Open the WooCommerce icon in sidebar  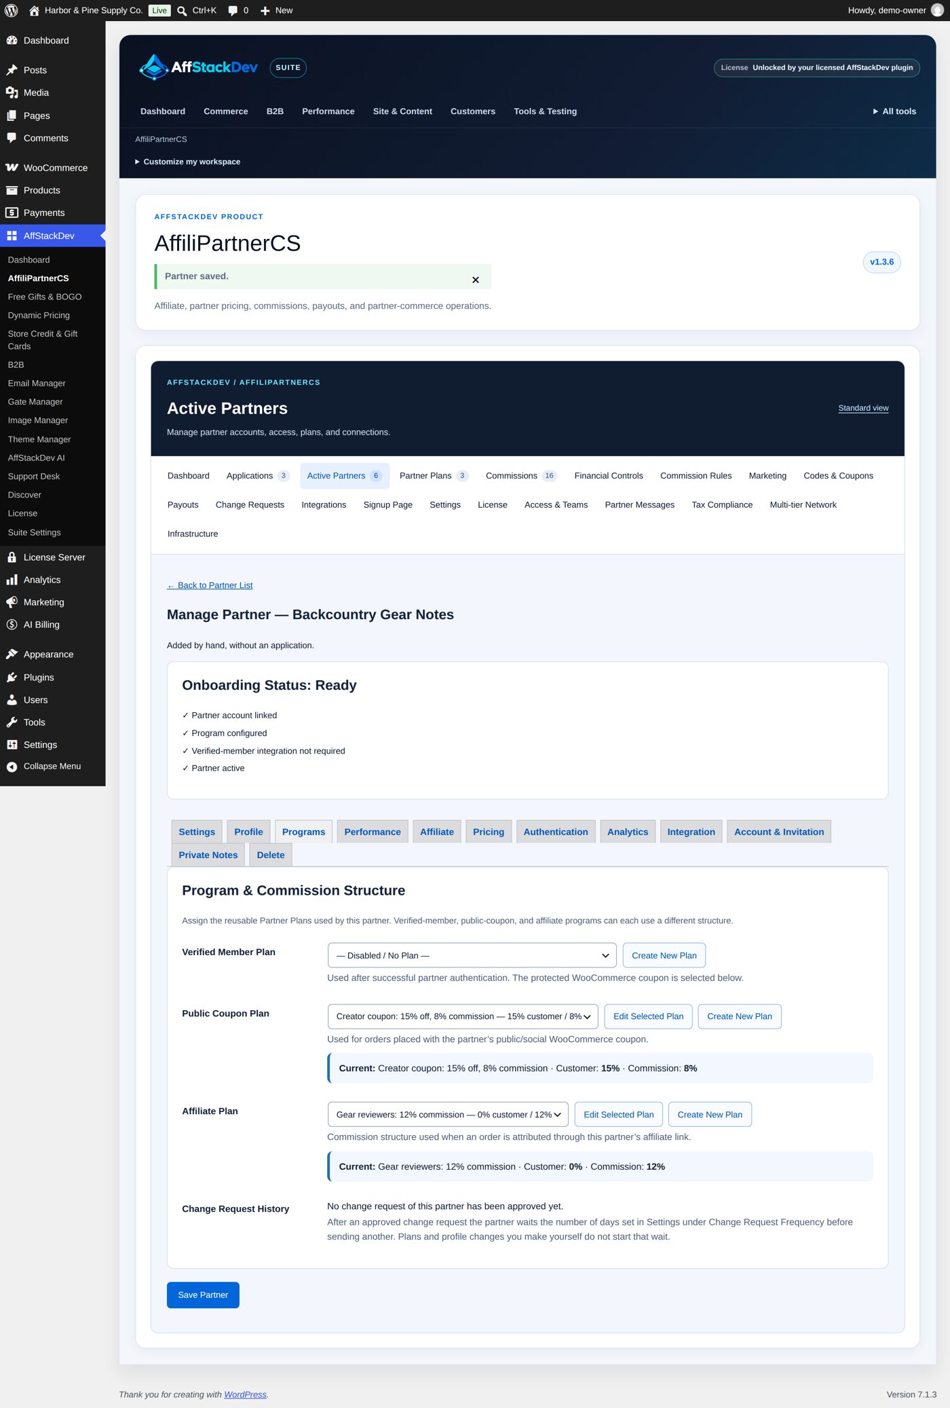click(12, 168)
